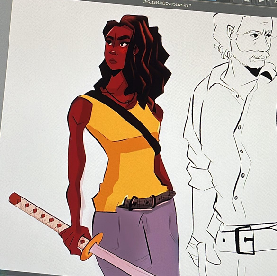Click the vertical mirror tool icon

[261, 2]
